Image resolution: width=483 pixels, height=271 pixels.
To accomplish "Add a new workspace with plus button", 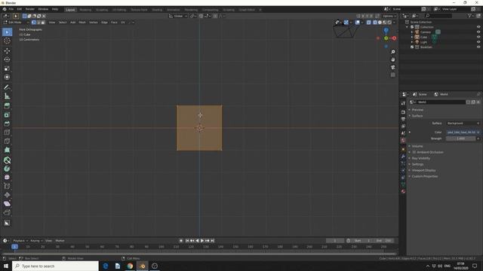I will (x=260, y=10).
